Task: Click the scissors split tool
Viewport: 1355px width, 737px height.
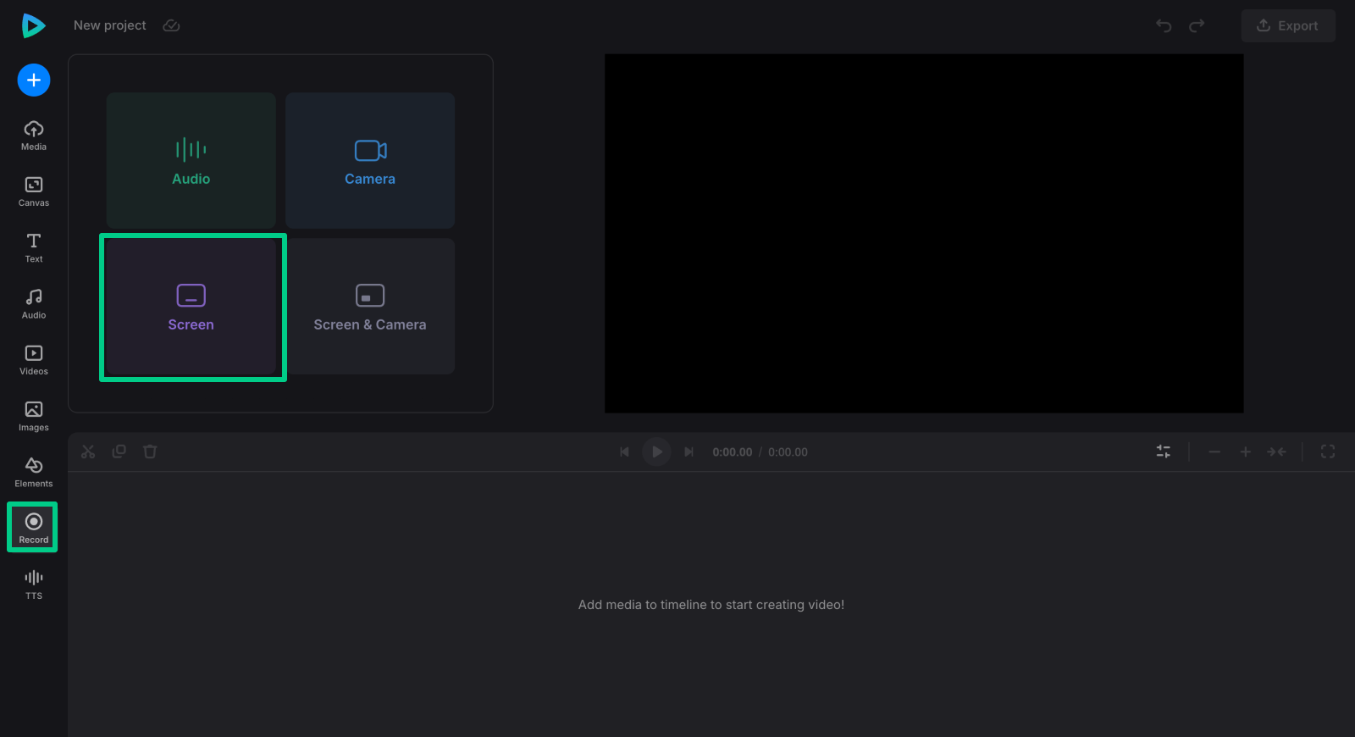Action: click(x=88, y=452)
